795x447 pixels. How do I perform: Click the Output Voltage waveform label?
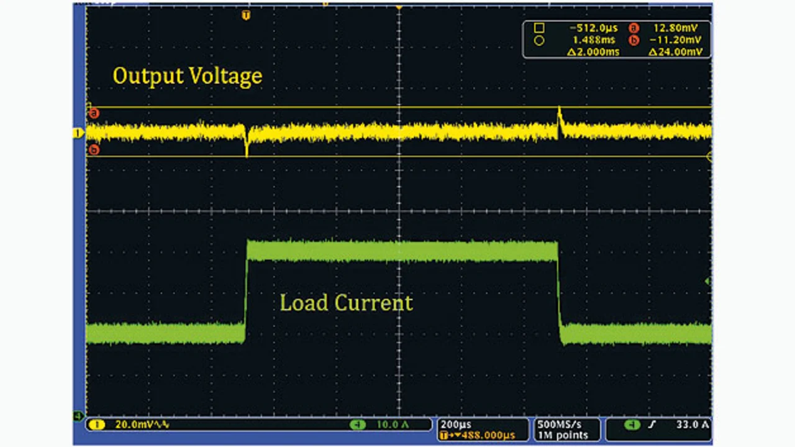click(187, 76)
